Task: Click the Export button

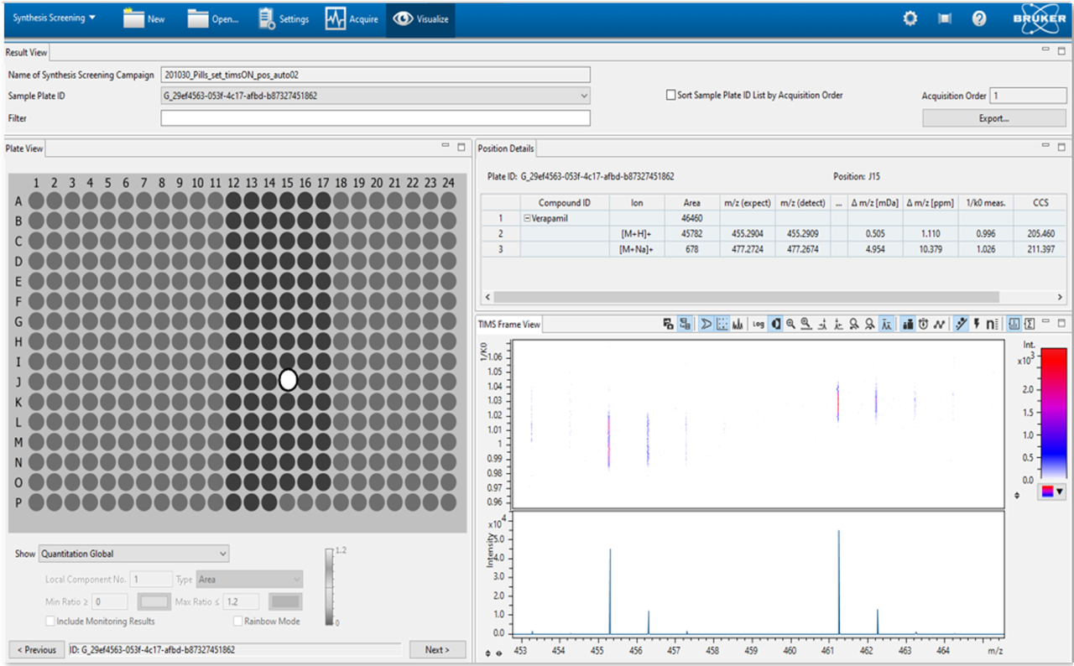Action: click(x=993, y=117)
